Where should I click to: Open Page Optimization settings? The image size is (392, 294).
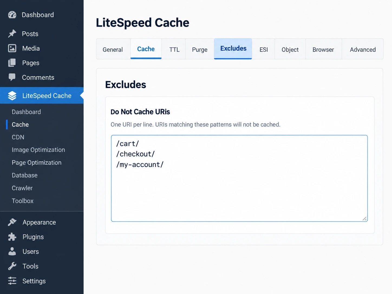point(37,162)
